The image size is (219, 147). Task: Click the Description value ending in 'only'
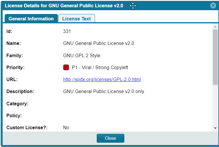click(x=104, y=91)
